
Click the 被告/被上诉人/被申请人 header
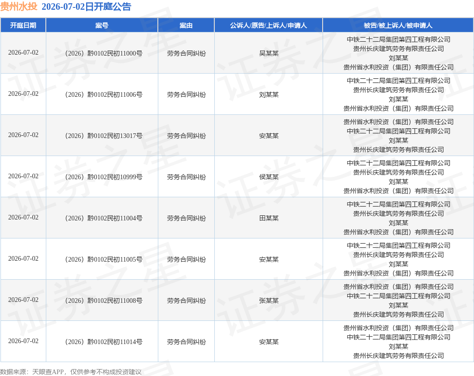[x=398, y=25]
